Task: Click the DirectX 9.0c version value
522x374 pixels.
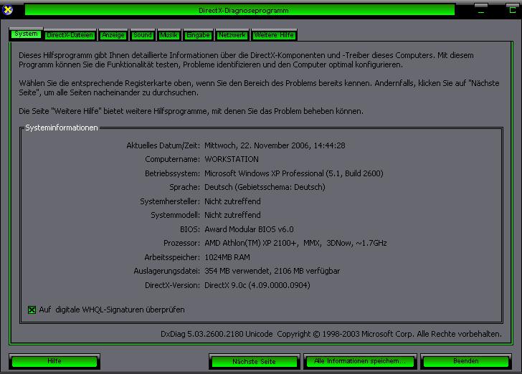Action: 257,285
